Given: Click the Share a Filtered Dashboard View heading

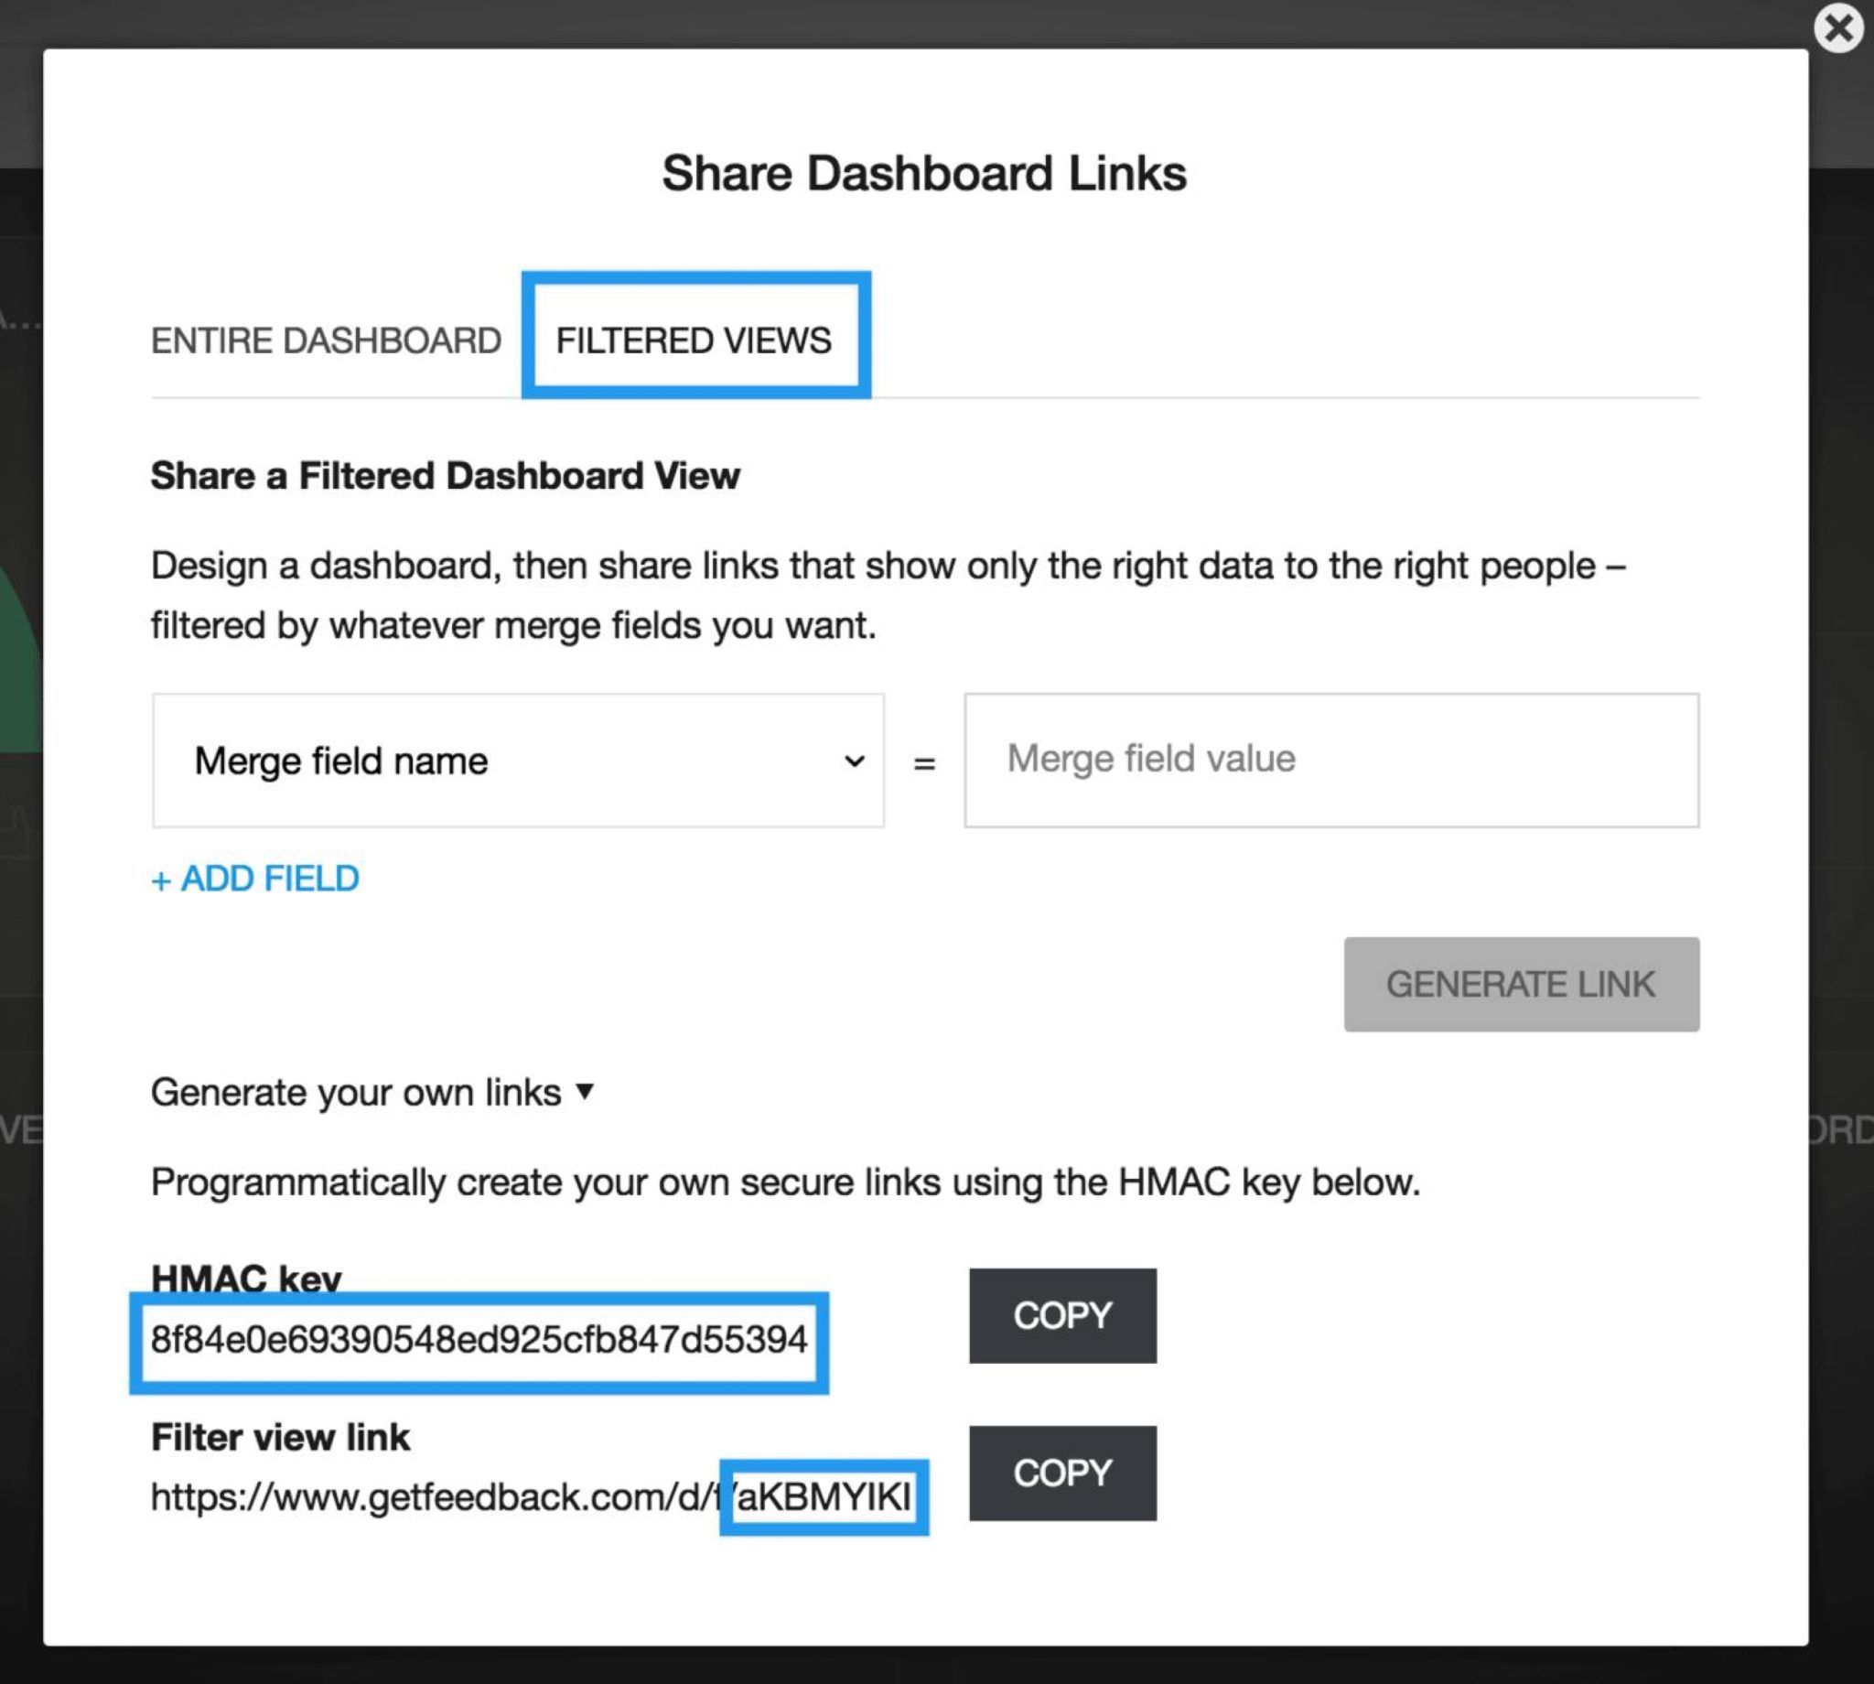Looking at the screenshot, I should coord(444,475).
